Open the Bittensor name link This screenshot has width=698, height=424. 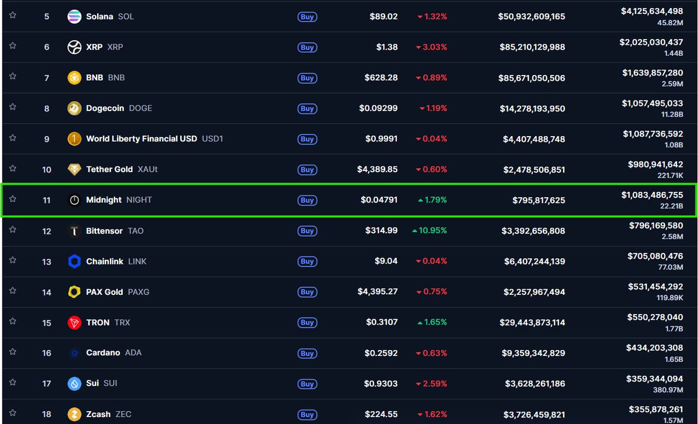coord(104,231)
